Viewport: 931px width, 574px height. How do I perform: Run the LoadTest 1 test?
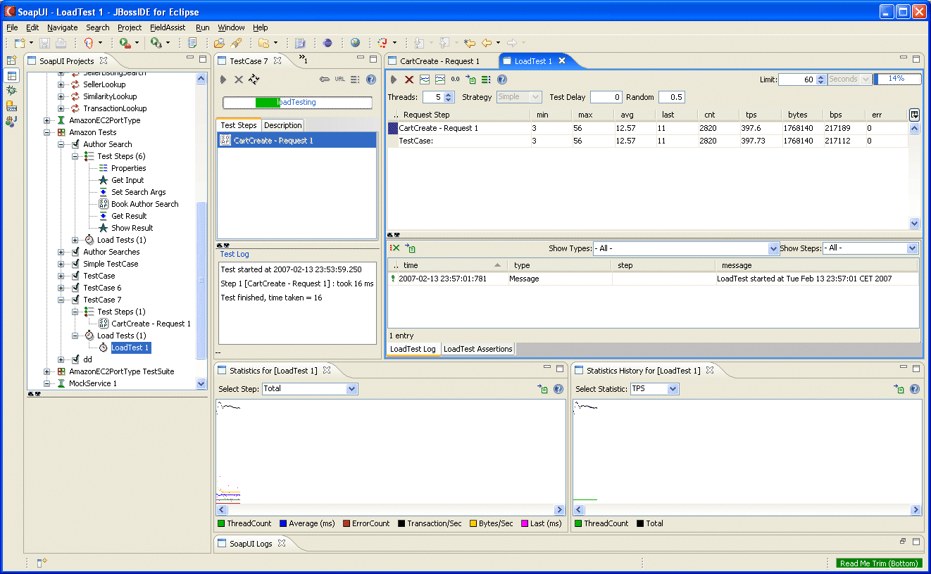pyautogui.click(x=394, y=78)
